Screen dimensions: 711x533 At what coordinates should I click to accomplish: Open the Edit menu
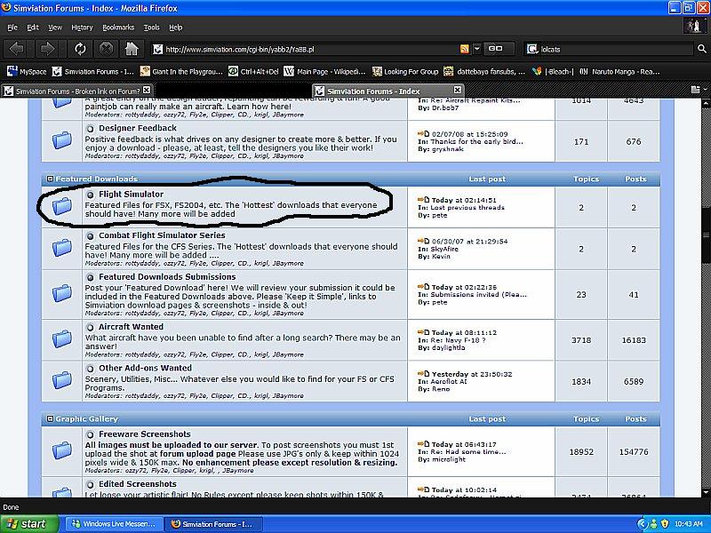click(33, 28)
